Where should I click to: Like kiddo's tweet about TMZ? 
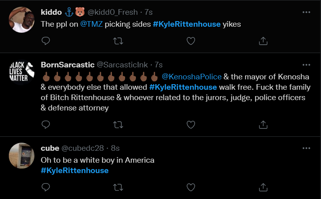(191, 41)
